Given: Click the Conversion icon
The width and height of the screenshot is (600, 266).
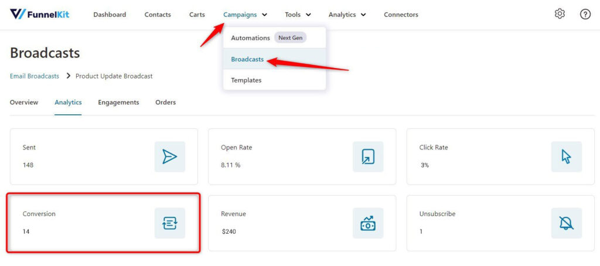Looking at the screenshot, I should click(169, 223).
